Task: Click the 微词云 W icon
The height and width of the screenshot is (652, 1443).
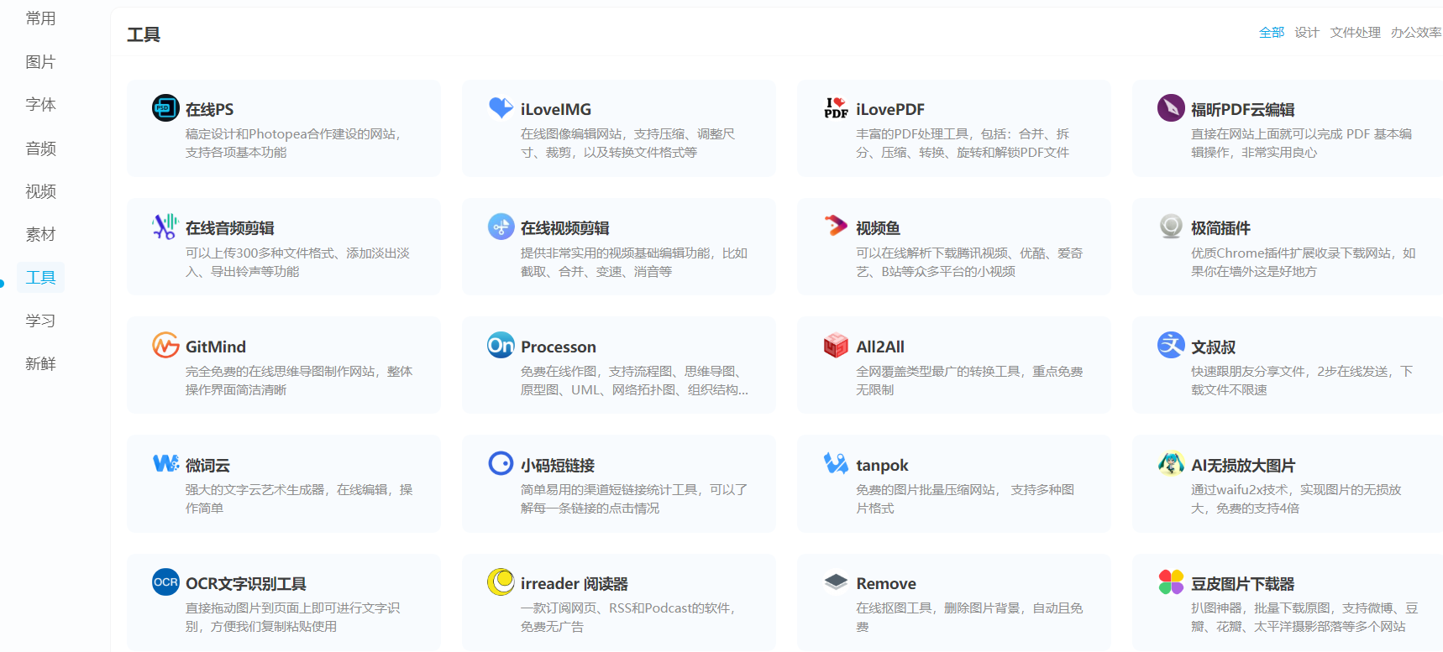Action: coord(165,463)
